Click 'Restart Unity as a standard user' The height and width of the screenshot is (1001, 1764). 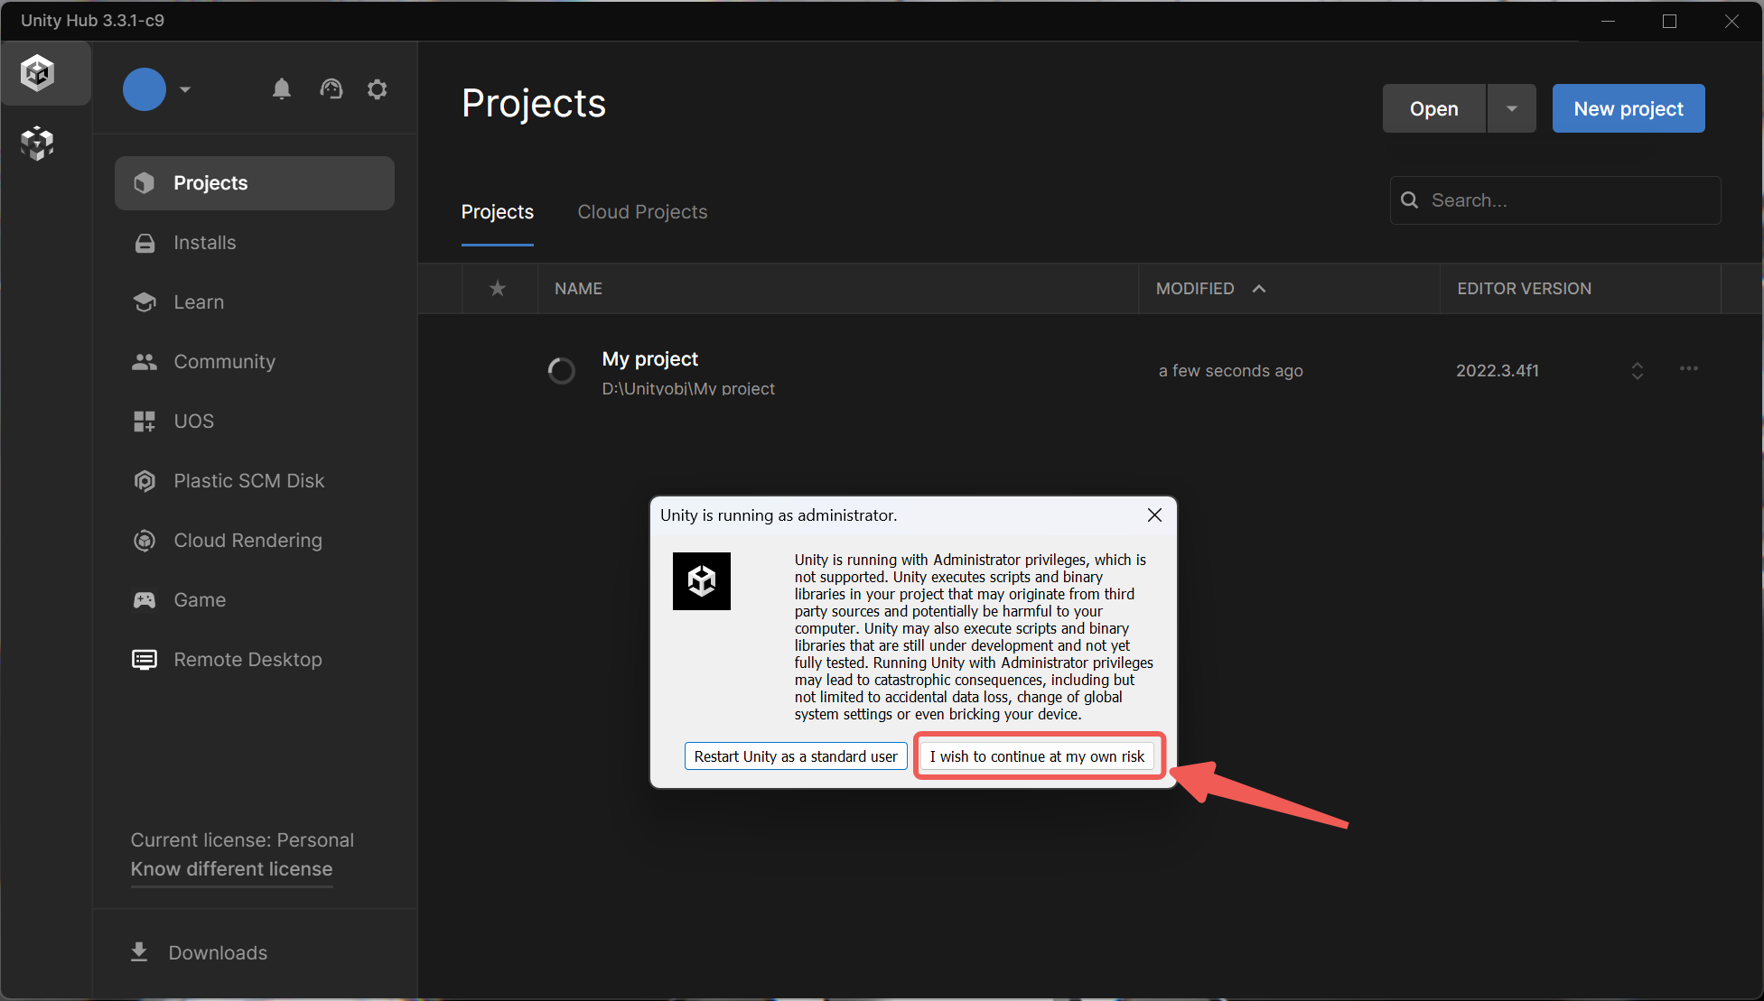(x=795, y=756)
